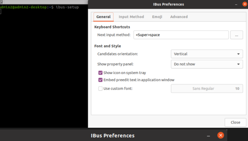Image resolution: width=248 pixels, height=141 pixels.
Task: Click the admin2@admin2-desktop prompt text in the terminal
Action: pyautogui.click(x=23, y=7)
